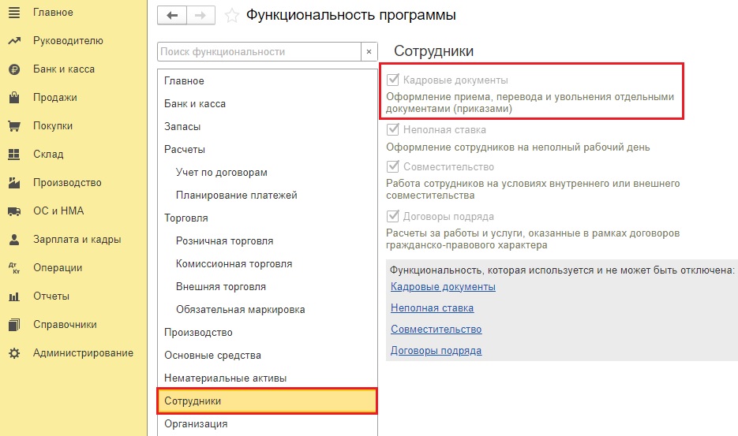Follow the Совместительство link
The height and width of the screenshot is (436, 738).
436,330
